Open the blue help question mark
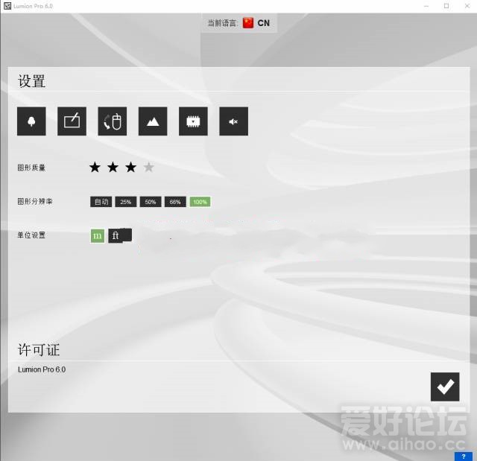 tap(463, 456)
